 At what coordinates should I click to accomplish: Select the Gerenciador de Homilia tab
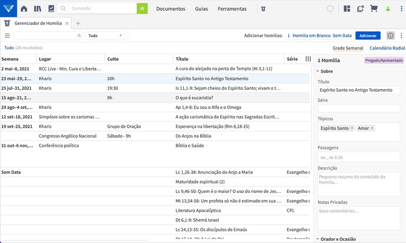pos(38,23)
